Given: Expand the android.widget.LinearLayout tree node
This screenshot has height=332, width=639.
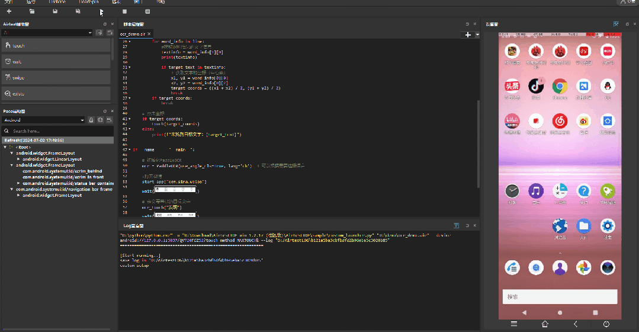Looking at the screenshot, I should pyautogui.click(x=18, y=159).
